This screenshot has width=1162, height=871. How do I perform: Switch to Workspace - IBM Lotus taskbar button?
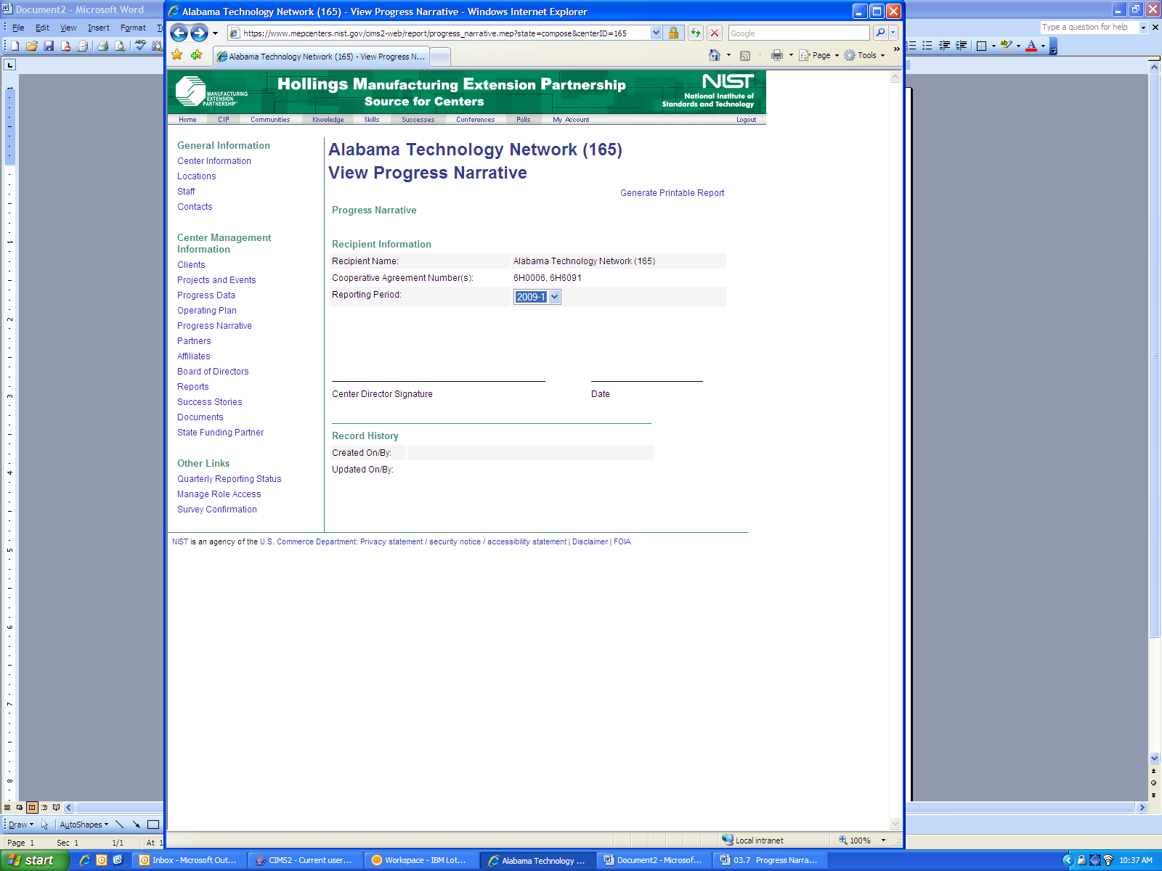coord(421,860)
